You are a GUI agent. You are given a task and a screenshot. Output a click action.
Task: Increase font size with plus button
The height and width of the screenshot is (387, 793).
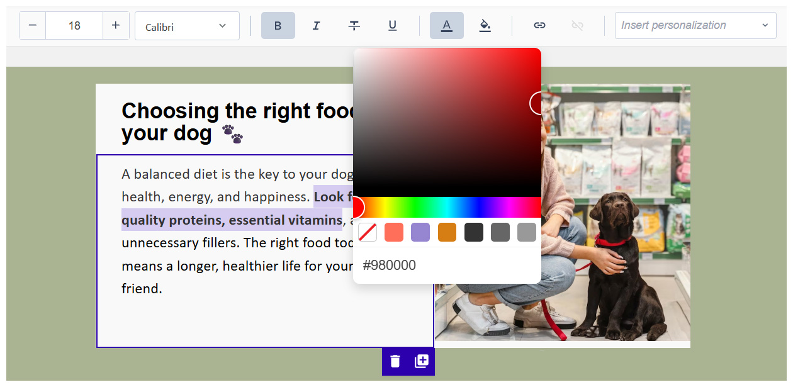pyautogui.click(x=116, y=26)
